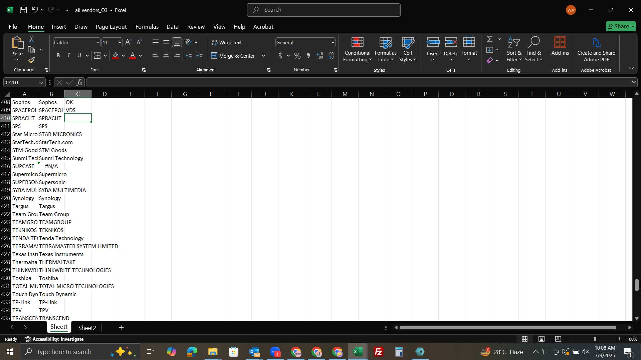Viewport: 641px width, 360px height.
Task: Click the Clear eraser icon
Action: click(x=490, y=60)
